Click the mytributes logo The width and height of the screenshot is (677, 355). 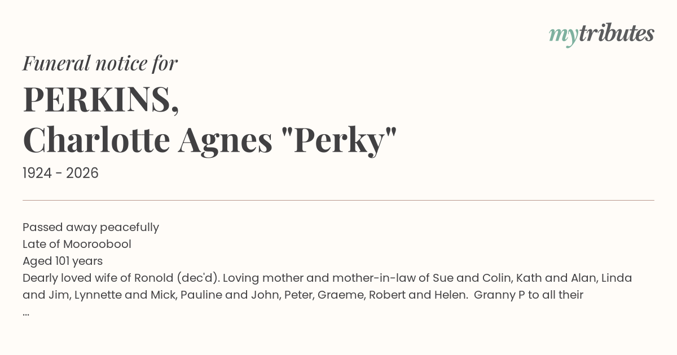(601, 34)
